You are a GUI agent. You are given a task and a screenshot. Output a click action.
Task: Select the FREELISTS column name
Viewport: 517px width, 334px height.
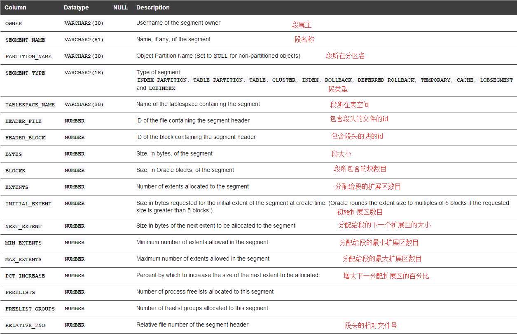(20, 292)
